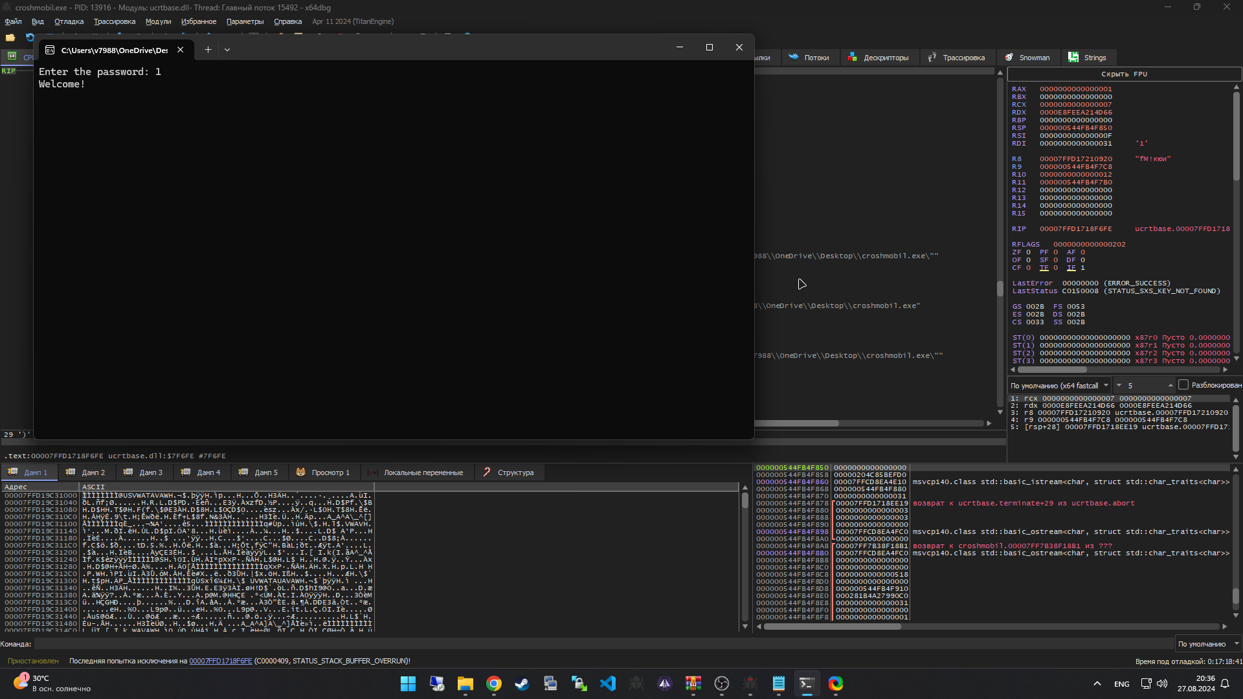Expand the terminal profiles dropdown chevron
The image size is (1243, 699).
pos(227,50)
